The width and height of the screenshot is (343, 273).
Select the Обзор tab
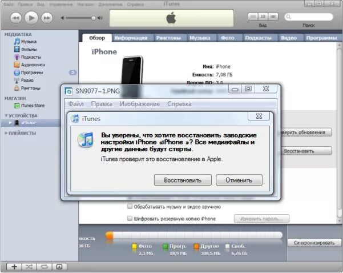coord(97,38)
